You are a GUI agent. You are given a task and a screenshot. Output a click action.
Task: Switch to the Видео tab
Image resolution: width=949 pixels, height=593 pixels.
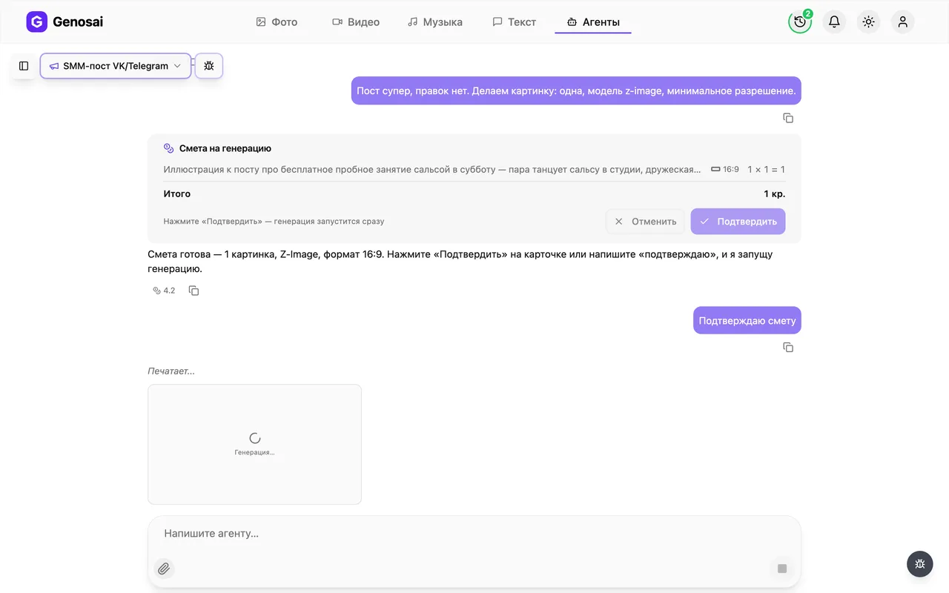point(356,22)
